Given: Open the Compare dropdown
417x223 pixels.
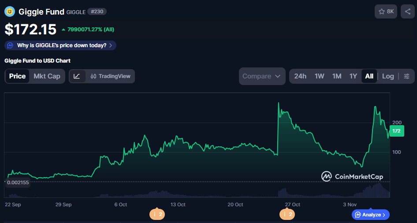Looking at the screenshot, I should coord(261,76).
